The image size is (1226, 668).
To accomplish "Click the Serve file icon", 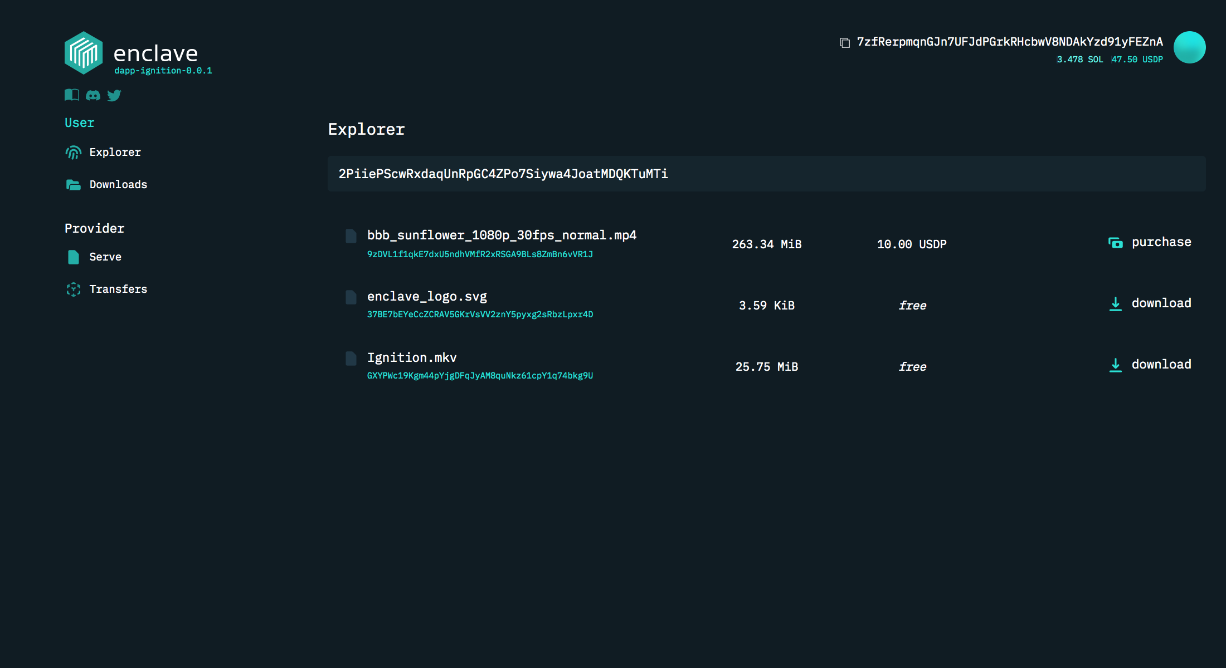I will click(74, 257).
